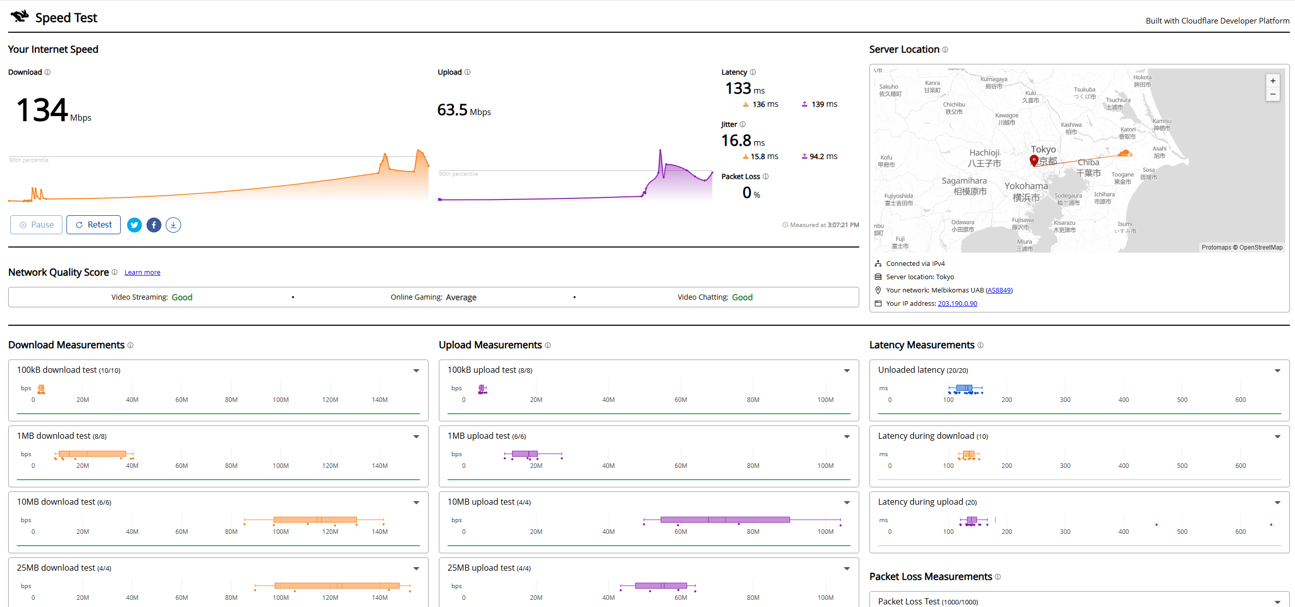Zoom in on server map
The image size is (1295, 607).
pyautogui.click(x=1273, y=81)
